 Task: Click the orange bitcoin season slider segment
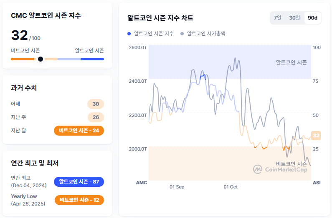click(23, 59)
